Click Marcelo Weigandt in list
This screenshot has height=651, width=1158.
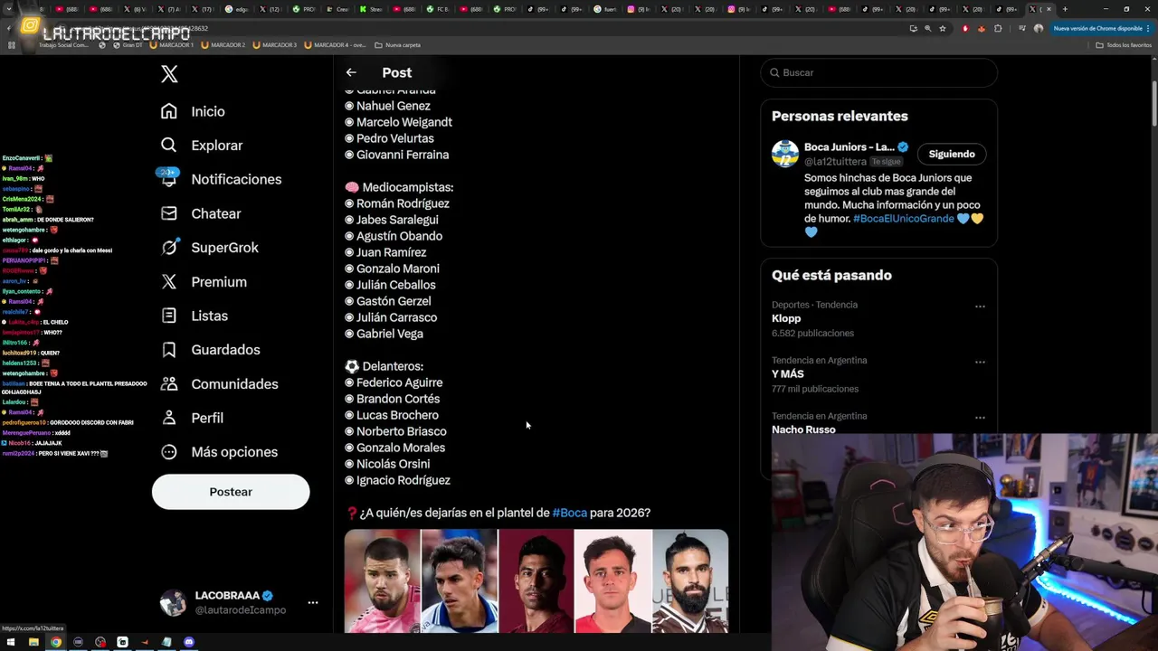(x=404, y=122)
